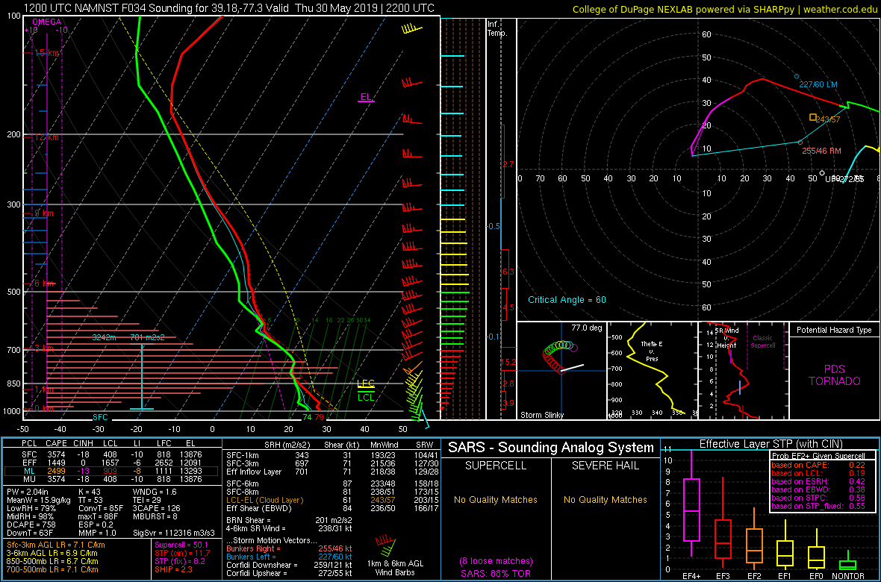Image resolution: width=881 pixels, height=582 pixels.
Task: Click the Bunkers Right mover circle on hodograph
Action: 800,142
